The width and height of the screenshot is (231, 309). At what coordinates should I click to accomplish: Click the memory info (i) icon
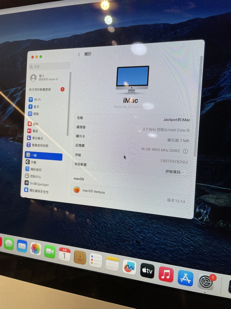[x=185, y=151]
